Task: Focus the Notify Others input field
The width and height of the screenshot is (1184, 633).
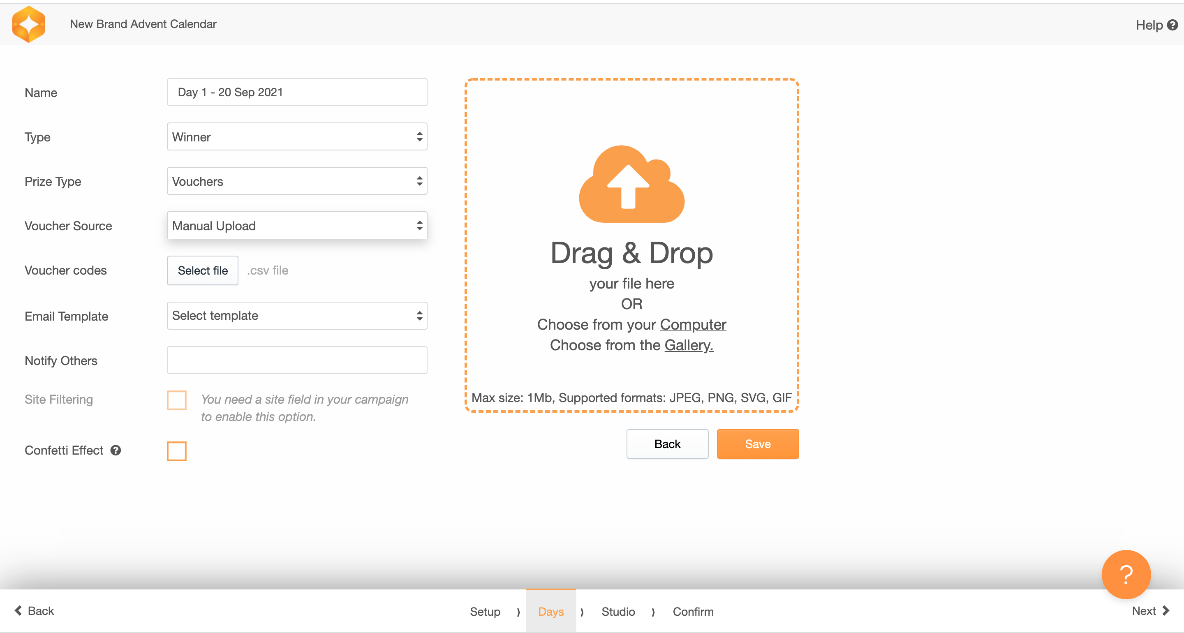Action: [296, 360]
